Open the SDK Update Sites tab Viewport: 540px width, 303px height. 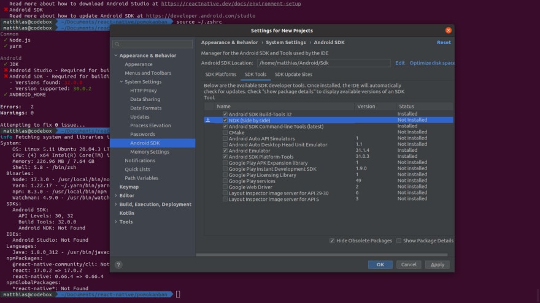(x=293, y=74)
